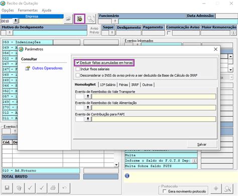Click the first checkmark icon in bottom toolbar

click(30, 188)
